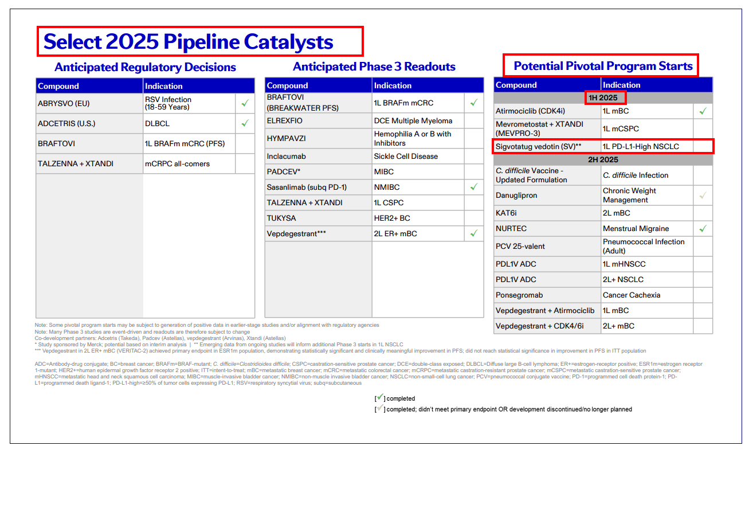This screenshot has height=516, width=745.
Task: Click the 'ABRYSVO (EU)' cell
Action: [89, 104]
